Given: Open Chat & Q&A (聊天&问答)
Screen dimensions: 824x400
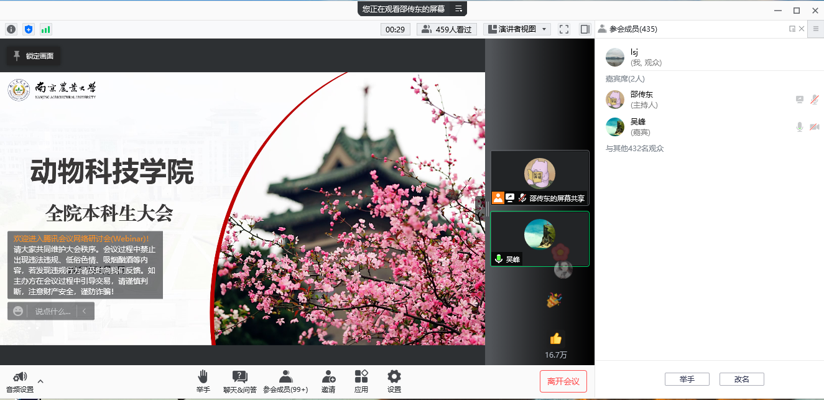Looking at the screenshot, I should coord(239,381).
